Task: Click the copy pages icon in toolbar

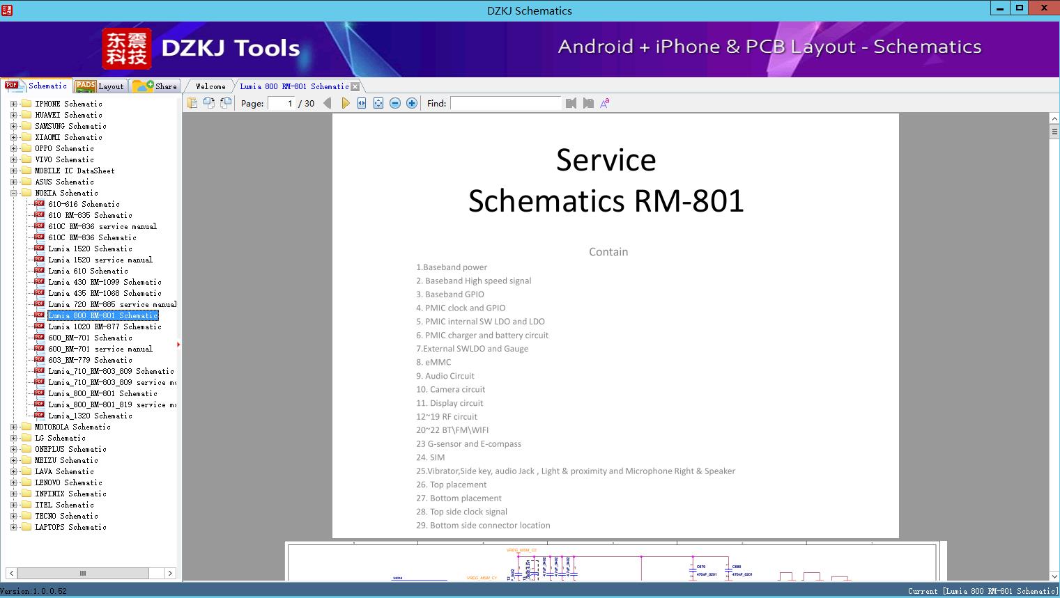Action: pos(192,103)
